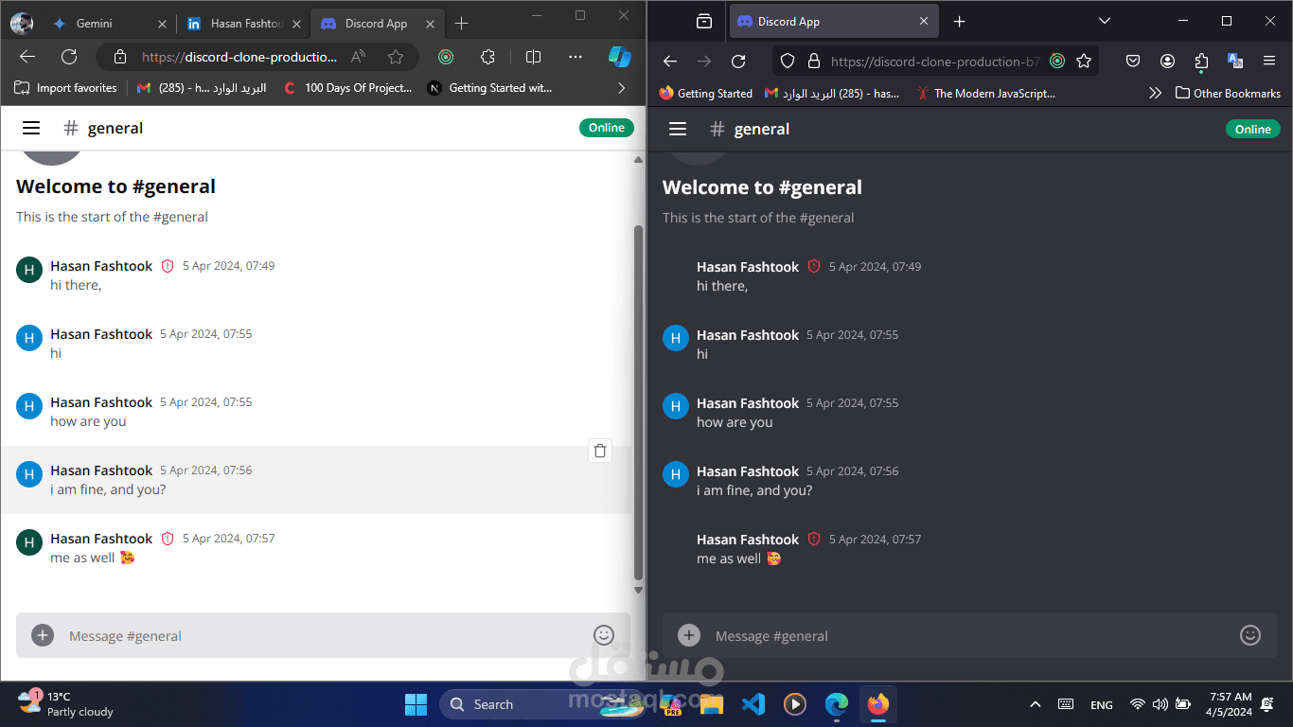Click H avatar of 'how are you' in Firefox
This screenshot has width=1293, height=727.
[x=676, y=407]
